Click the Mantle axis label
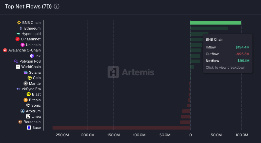Image resolution: width=261 pixels, height=143 pixels. point(35,83)
